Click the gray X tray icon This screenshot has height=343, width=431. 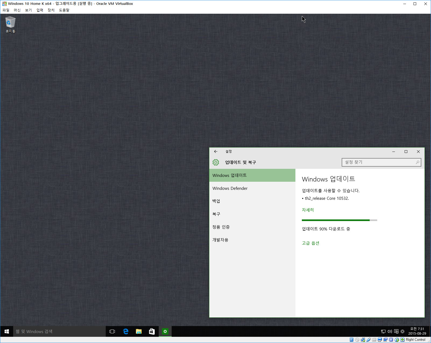point(402,331)
